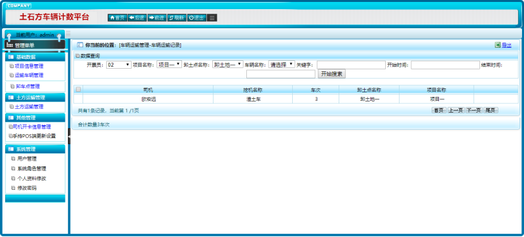The image size is (524, 237).
Task: Select the 卸土地一 table cell
Action: click(x=369, y=99)
